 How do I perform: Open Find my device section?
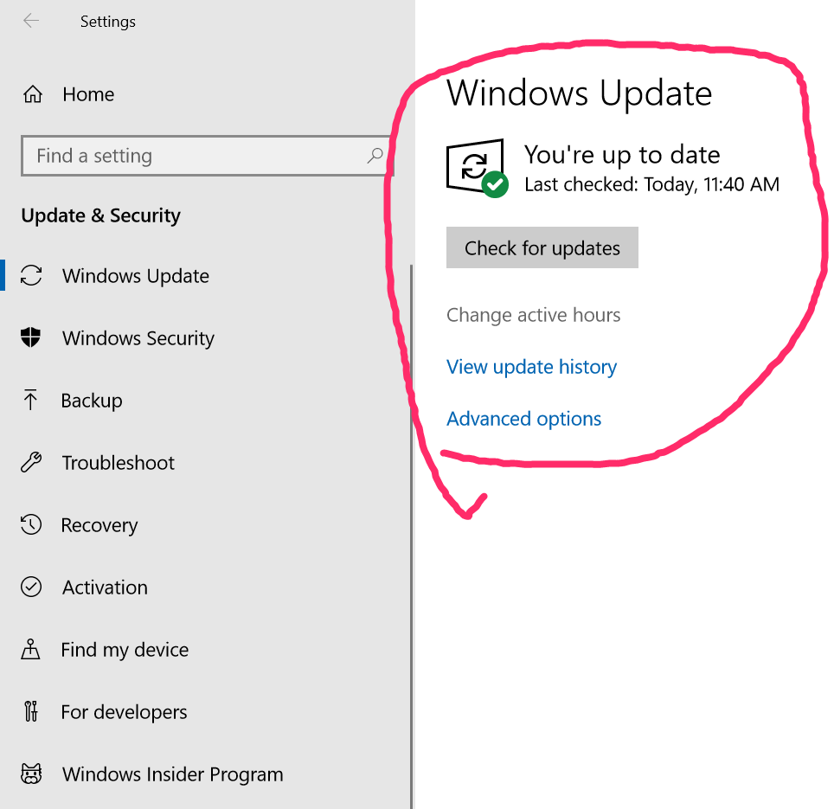pos(125,650)
